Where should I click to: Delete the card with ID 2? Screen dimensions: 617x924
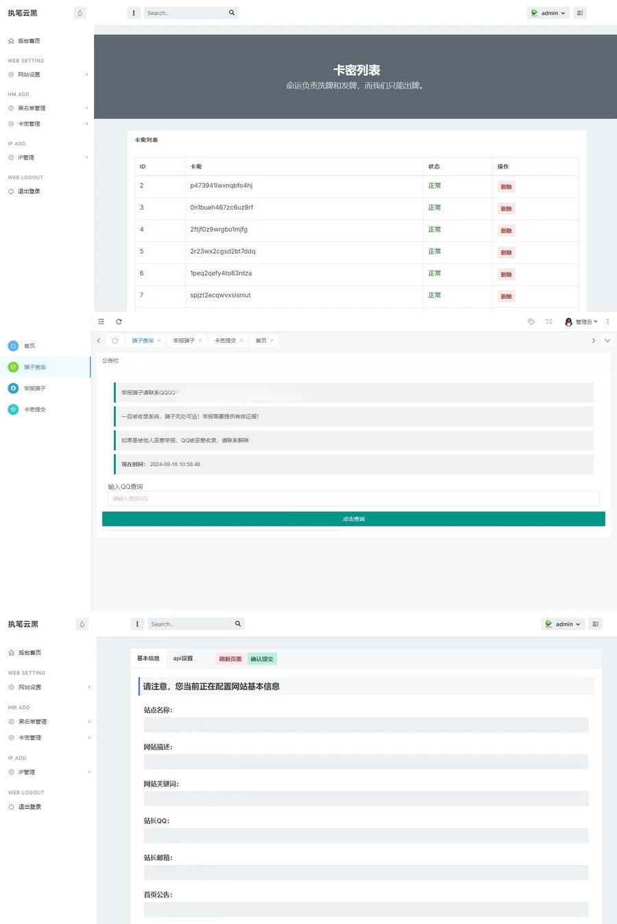[506, 186]
